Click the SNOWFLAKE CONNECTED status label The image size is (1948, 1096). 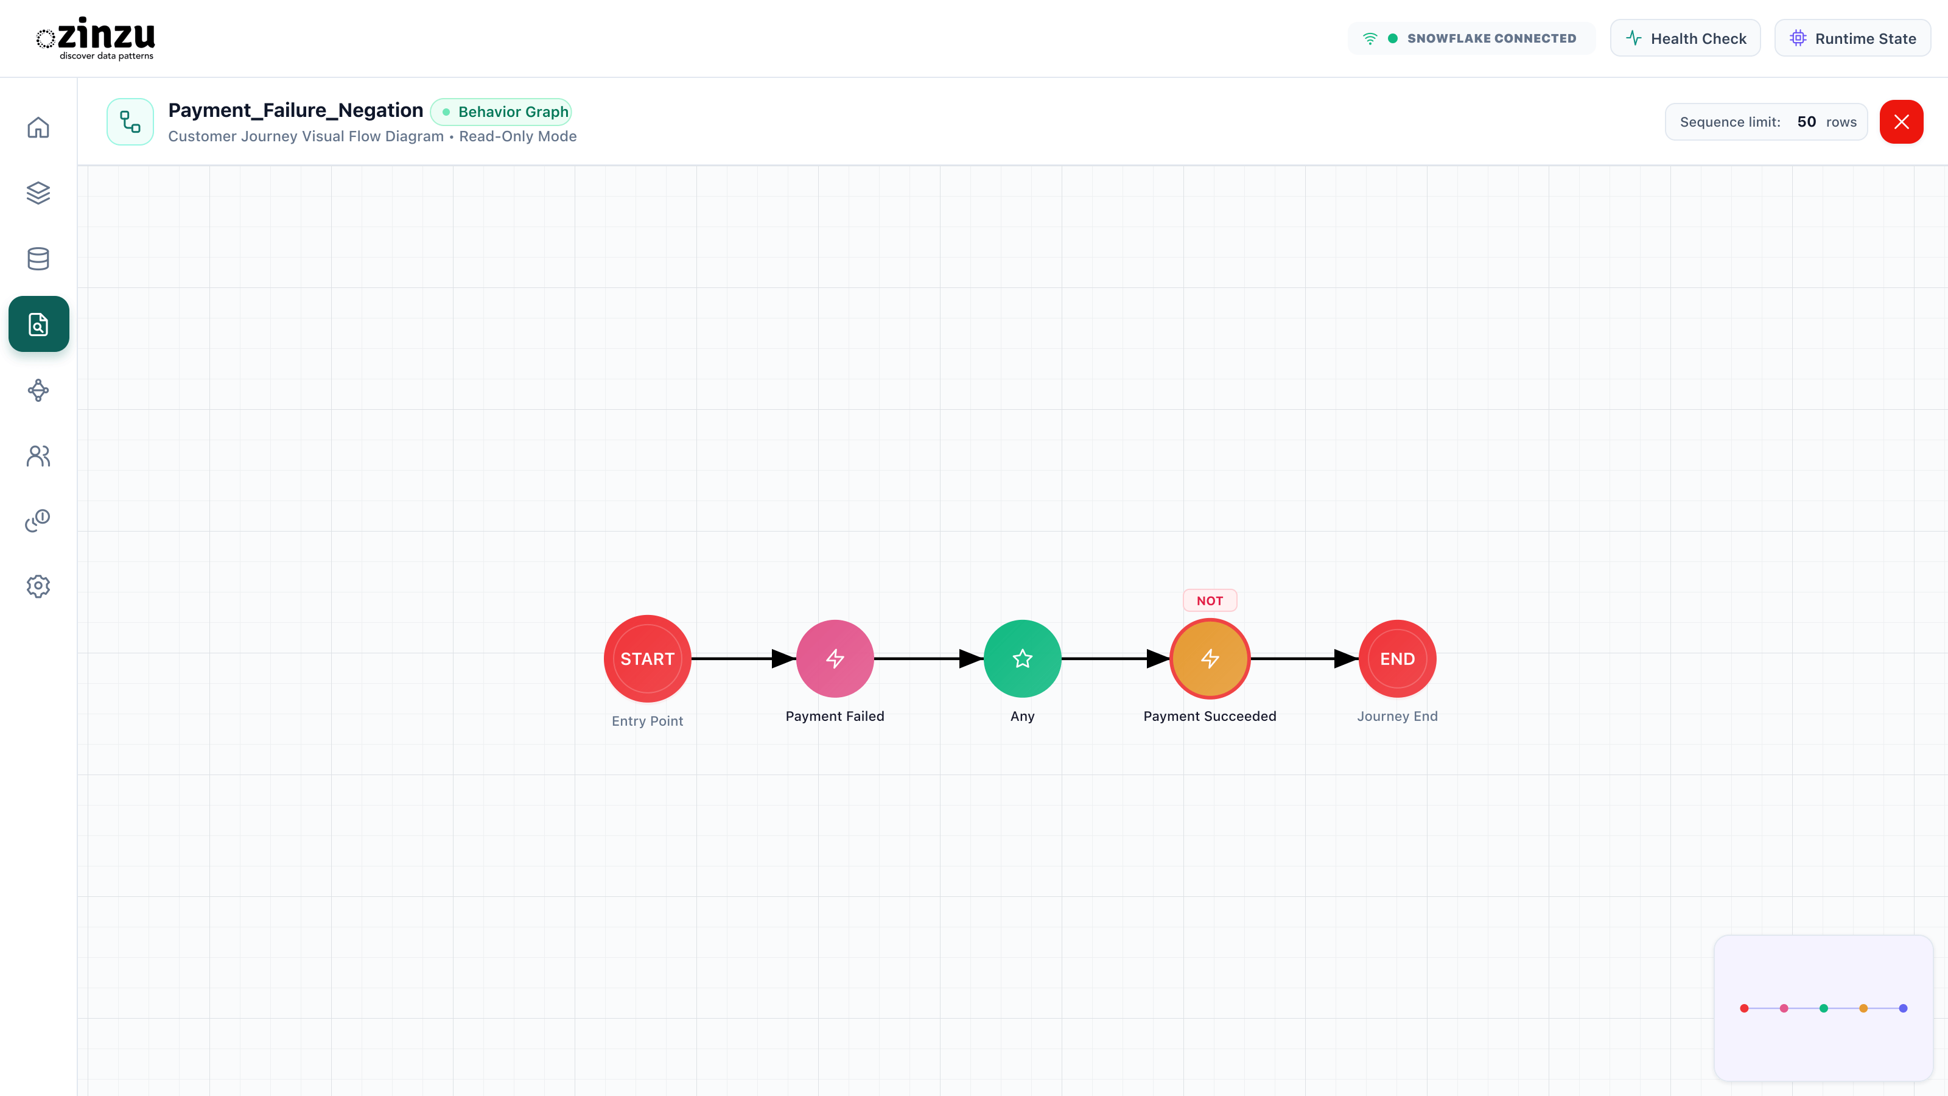click(x=1491, y=38)
